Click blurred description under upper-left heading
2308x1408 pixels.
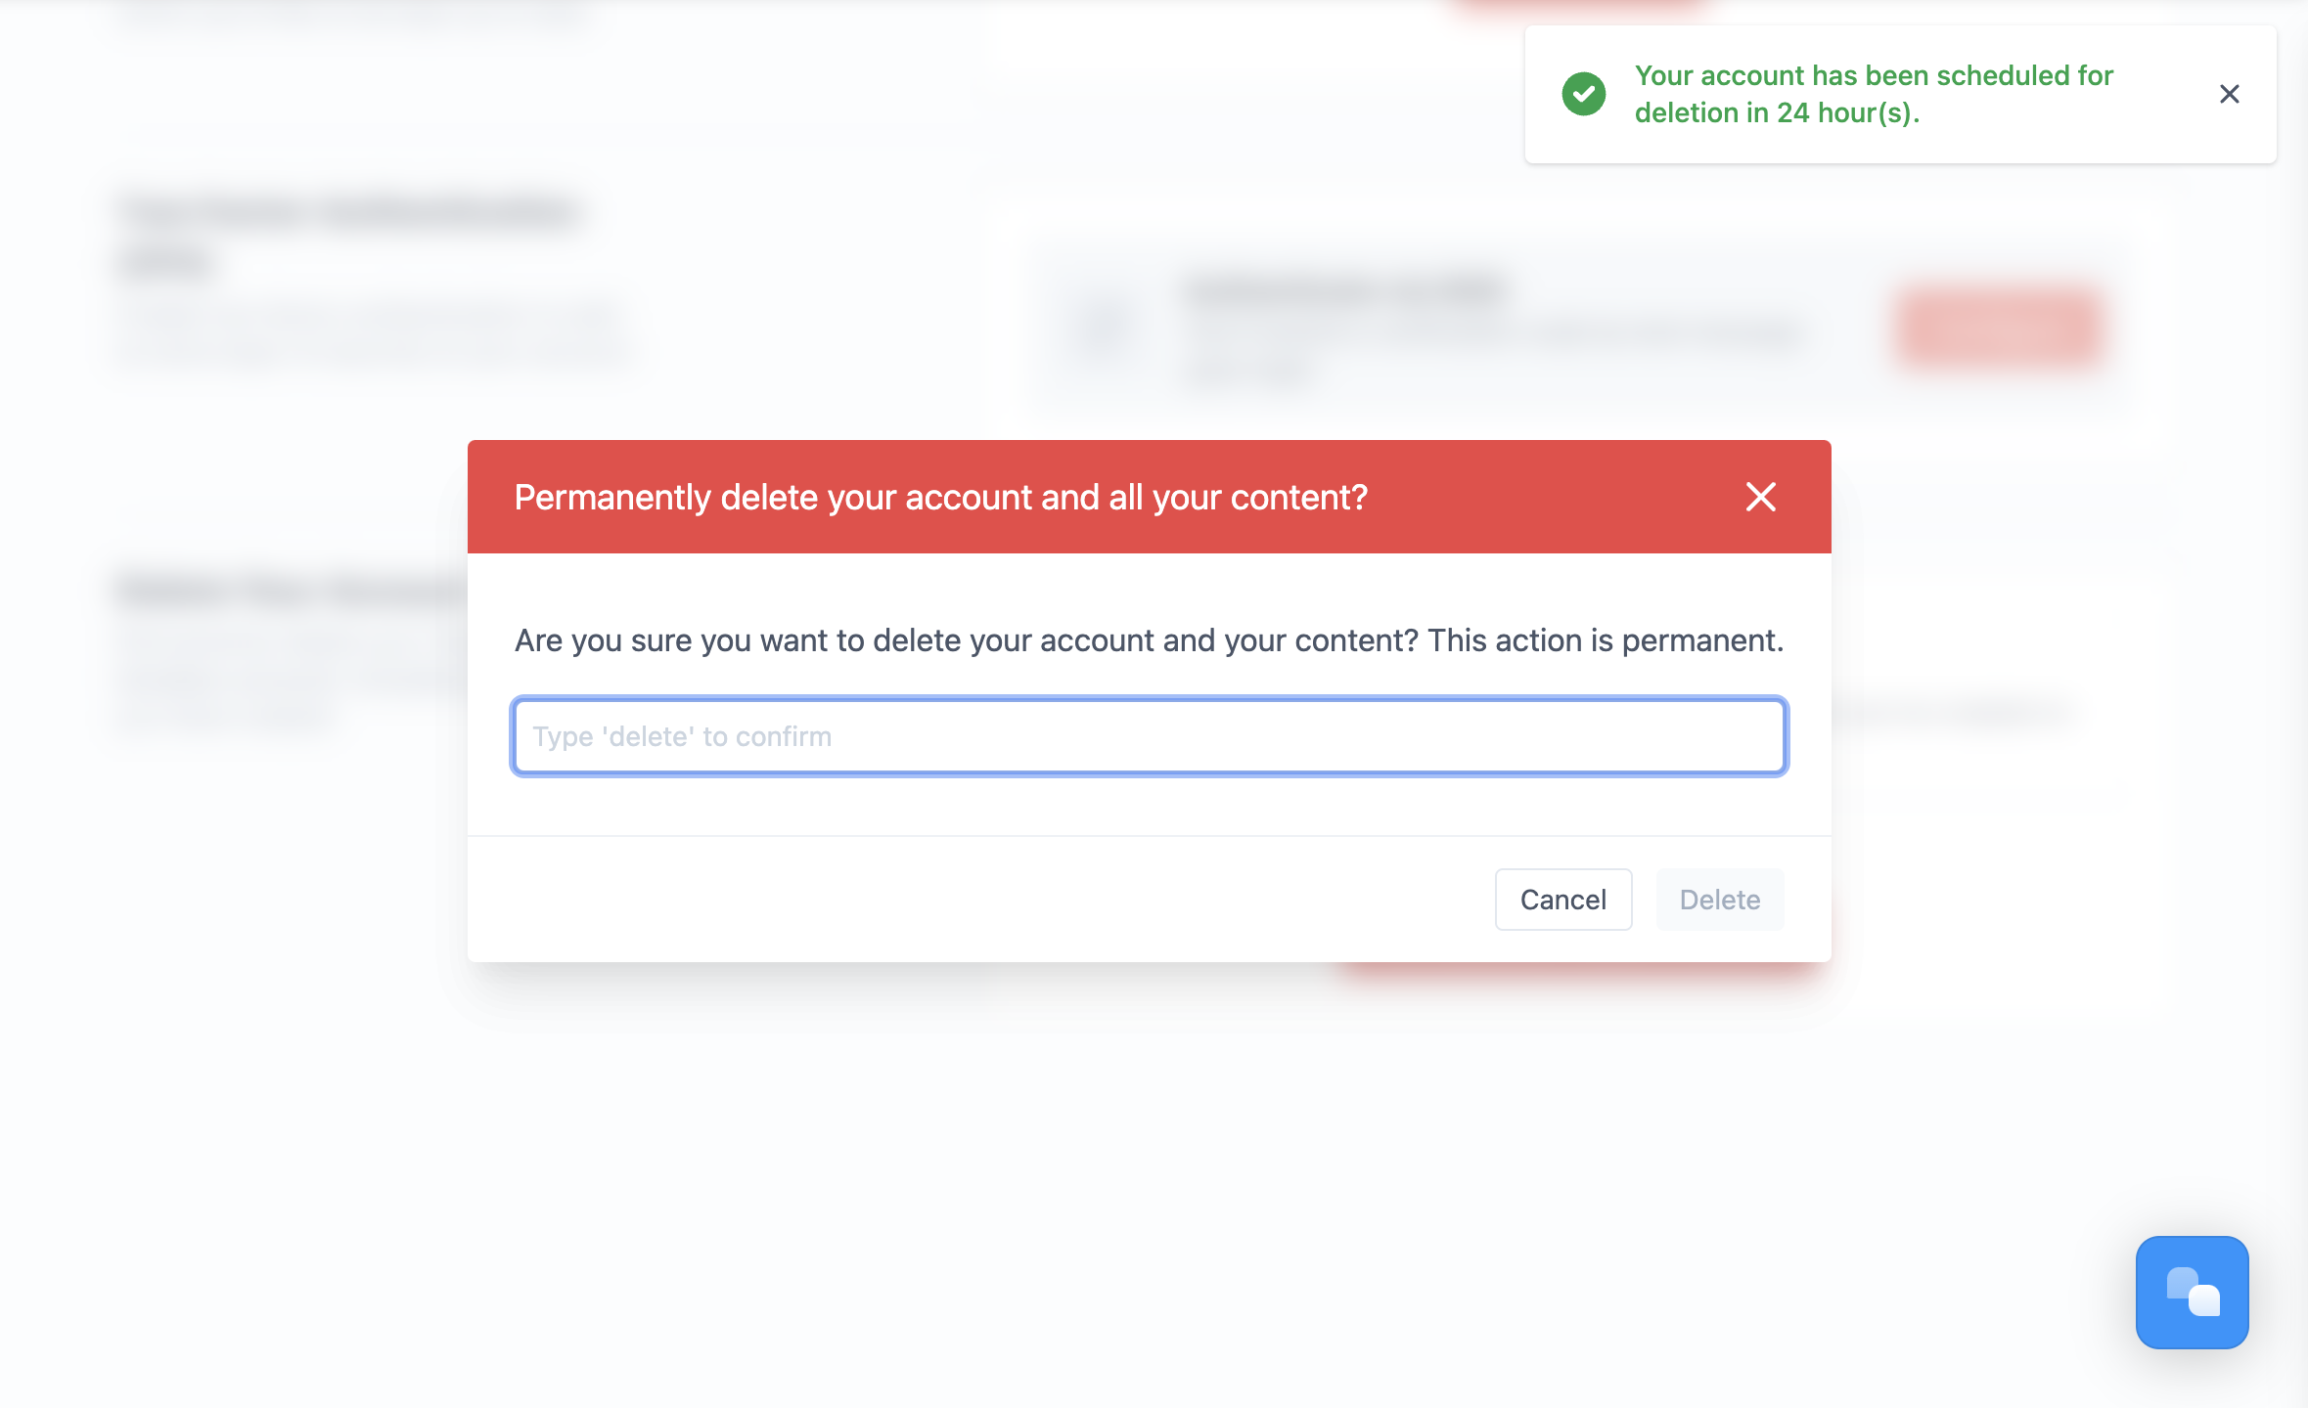[x=372, y=332]
